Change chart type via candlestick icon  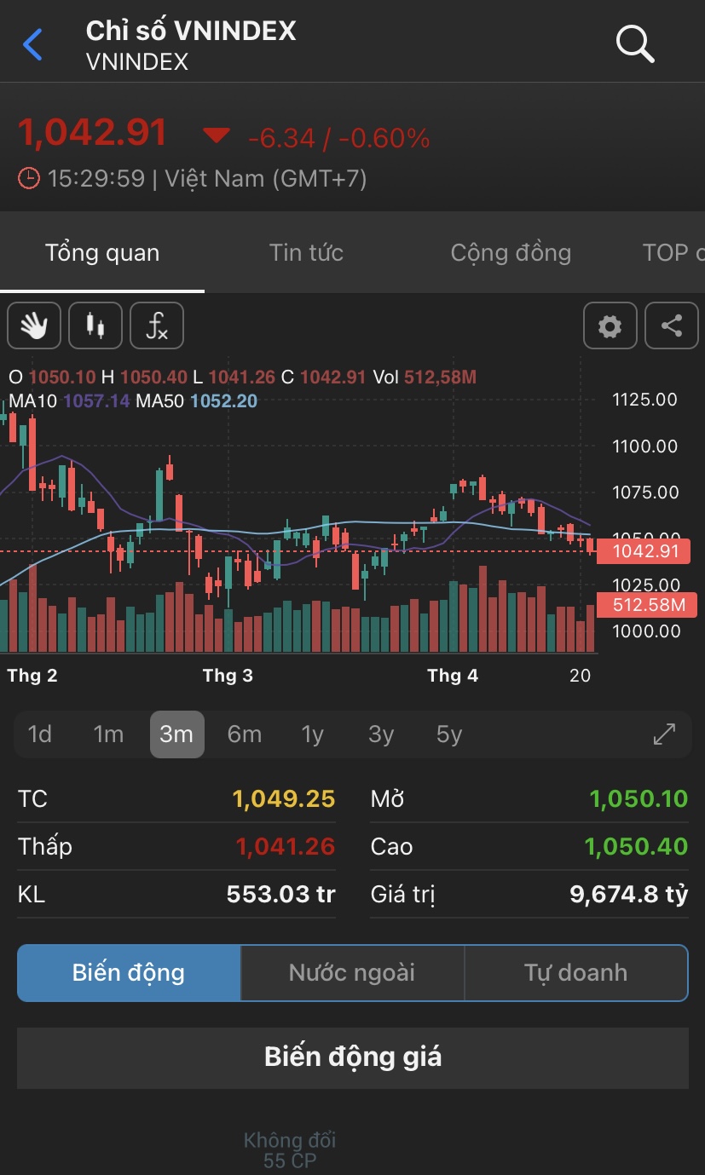(x=95, y=325)
